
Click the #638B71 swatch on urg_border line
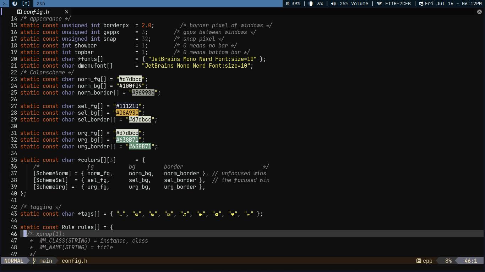[x=140, y=146]
